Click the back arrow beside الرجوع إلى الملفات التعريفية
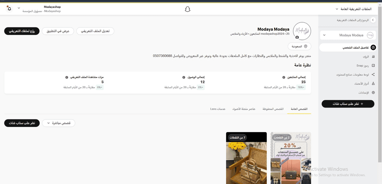This screenshot has height=184, width=382. [x=373, y=20]
